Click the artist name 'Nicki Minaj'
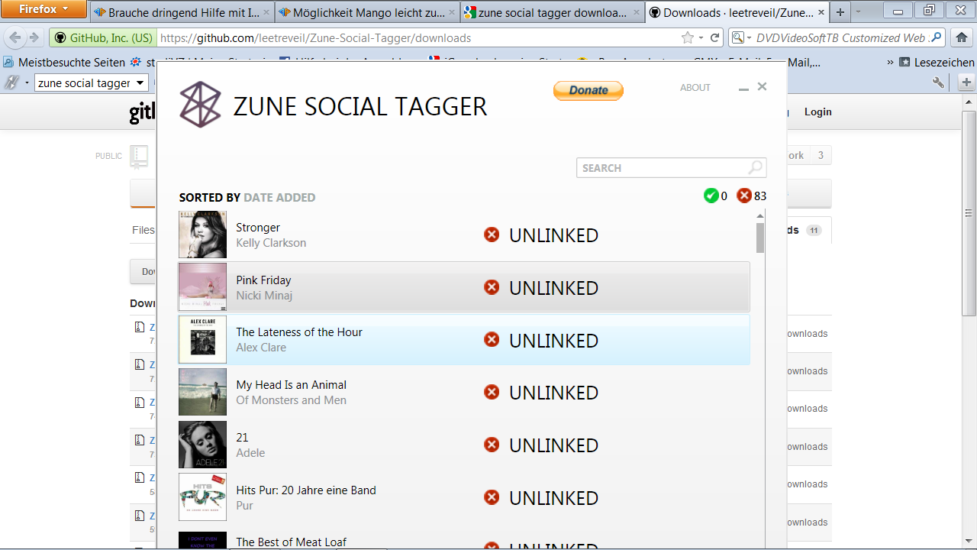 tap(264, 296)
